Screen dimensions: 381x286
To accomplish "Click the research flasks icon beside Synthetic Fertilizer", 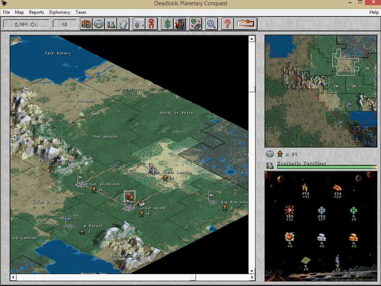I will (x=270, y=165).
